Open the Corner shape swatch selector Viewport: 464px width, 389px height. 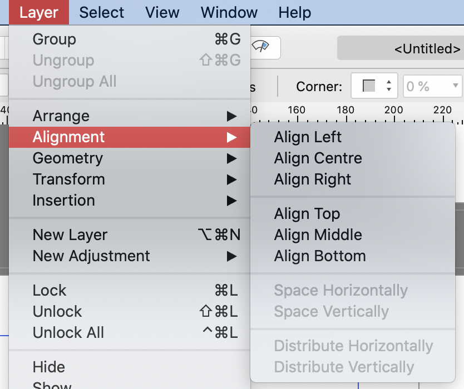[x=370, y=86]
